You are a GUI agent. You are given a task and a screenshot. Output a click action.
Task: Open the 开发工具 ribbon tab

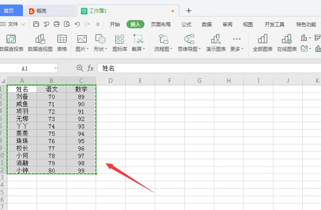click(x=274, y=24)
